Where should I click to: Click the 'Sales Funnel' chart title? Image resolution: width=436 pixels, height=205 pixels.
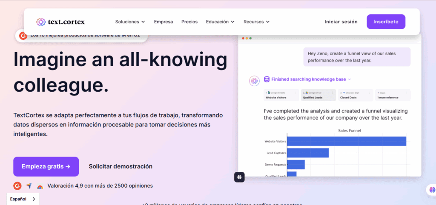[349, 130]
